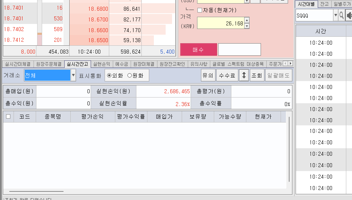Click order book price 18.6600

pos(98,30)
